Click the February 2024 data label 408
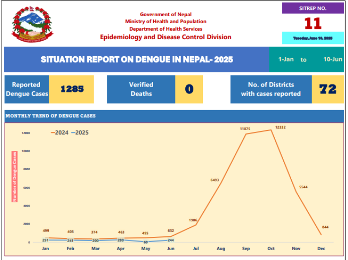 pyautogui.click(x=70, y=232)
